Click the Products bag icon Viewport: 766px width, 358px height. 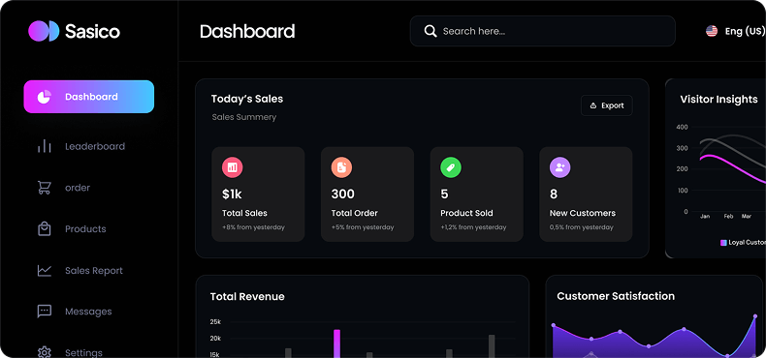tap(45, 228)
